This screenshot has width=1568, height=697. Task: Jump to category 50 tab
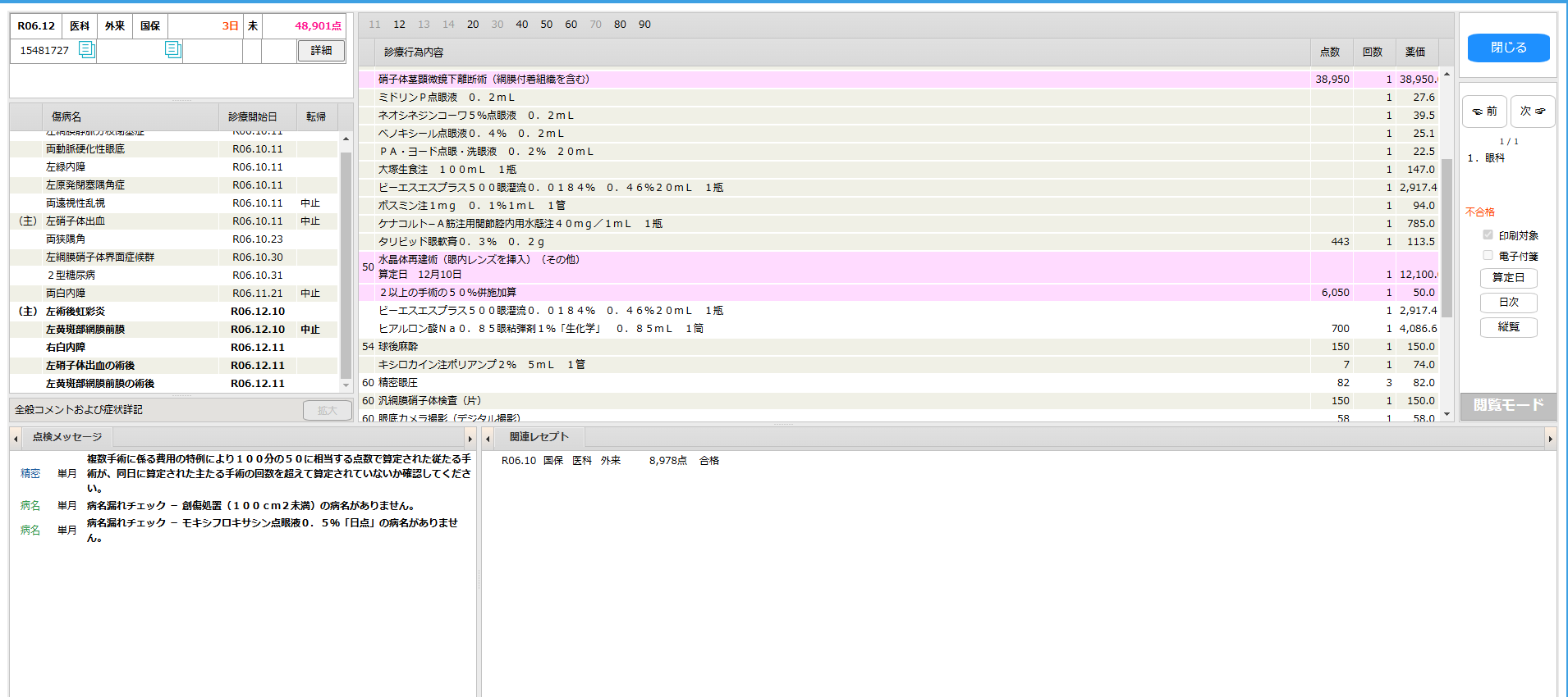pyautogui.click(x=547, y=25)
